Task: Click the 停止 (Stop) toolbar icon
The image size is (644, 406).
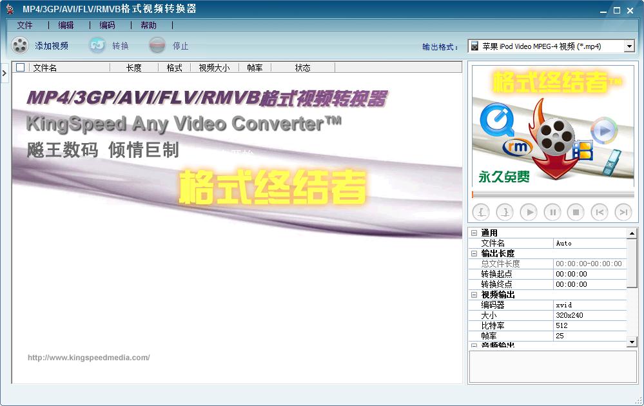Action: [157, 45]
